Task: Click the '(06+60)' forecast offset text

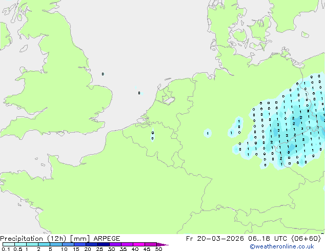Action: (x=306, y=239)
